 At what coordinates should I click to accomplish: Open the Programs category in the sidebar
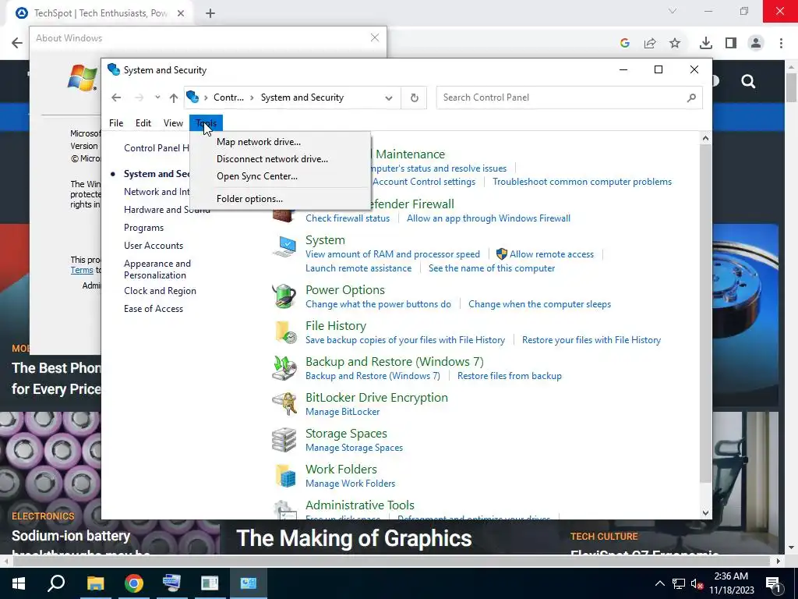click(x=143, y=228)
